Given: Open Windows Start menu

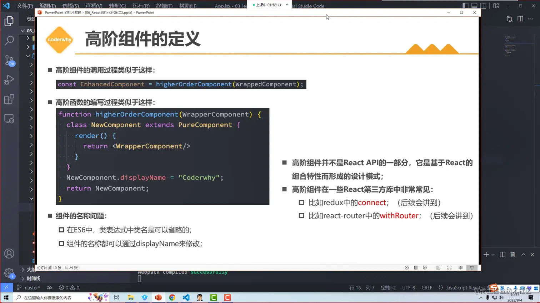Looking at the screenshot, I should tap(6, 297).
